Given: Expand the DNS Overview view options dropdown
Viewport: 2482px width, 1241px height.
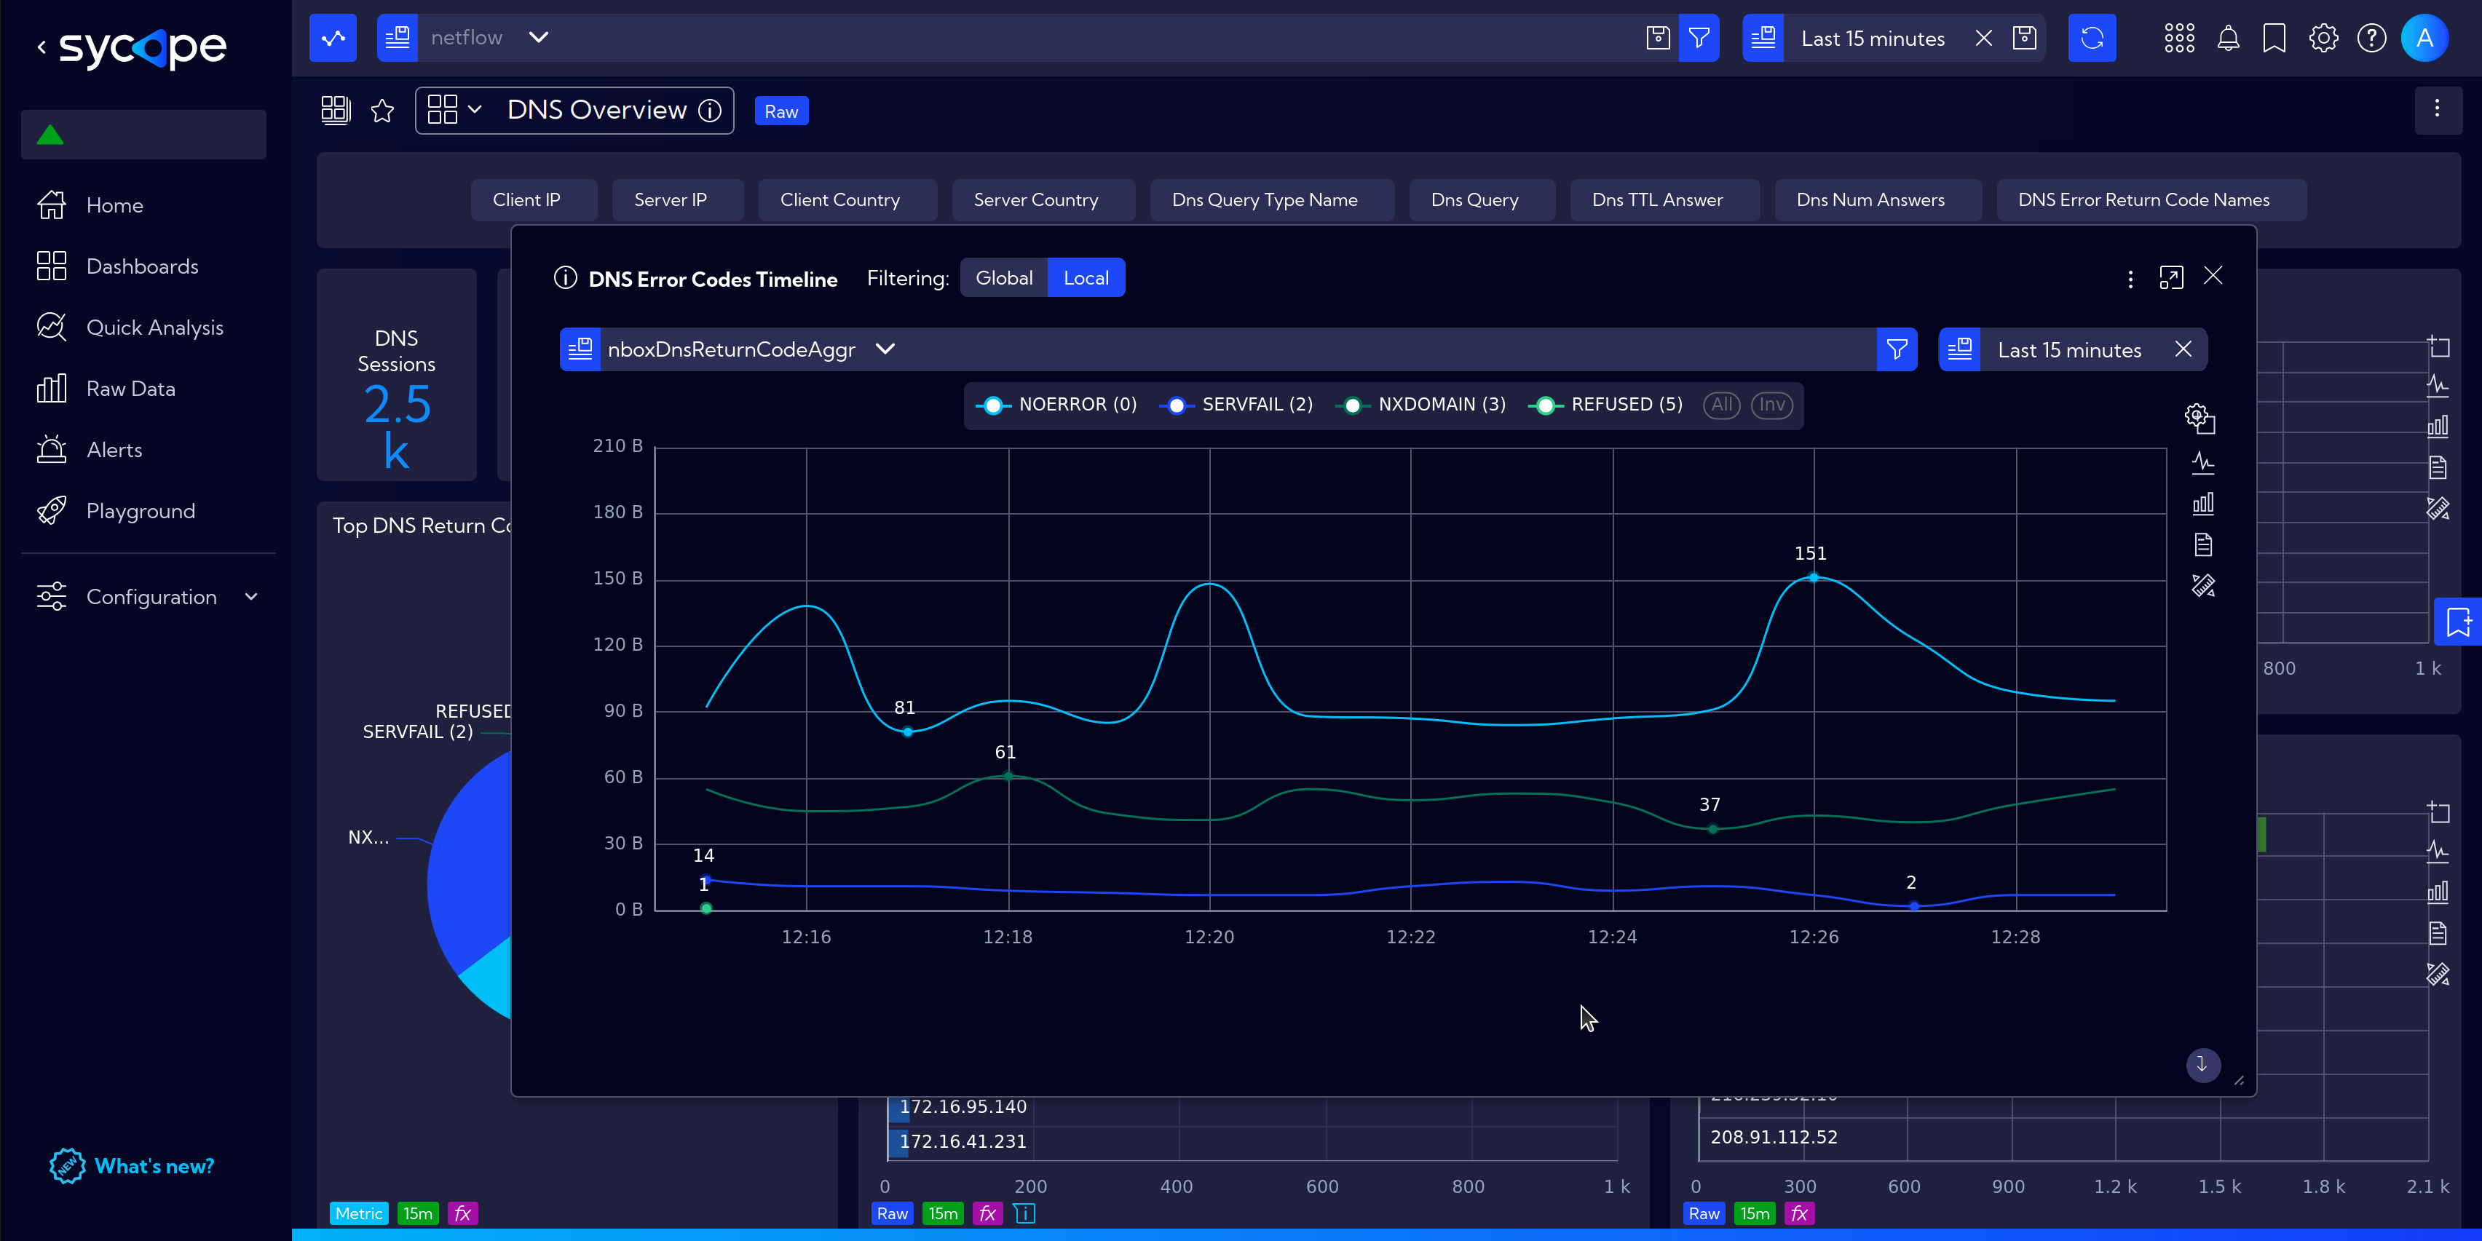Looking at the screenshot, I should click(x=475, y=109).
